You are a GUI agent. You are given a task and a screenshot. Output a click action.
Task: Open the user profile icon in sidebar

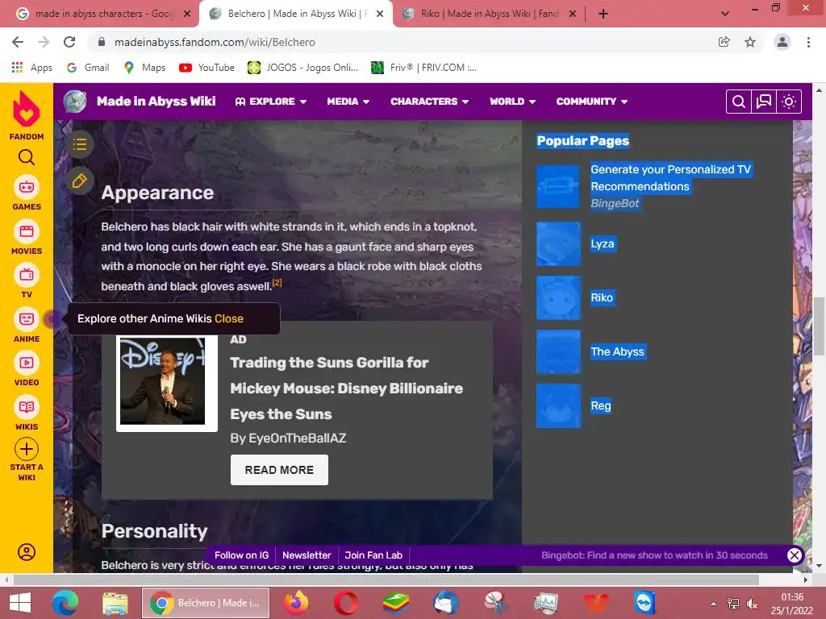pyautogui.click(x=27, y=551)
